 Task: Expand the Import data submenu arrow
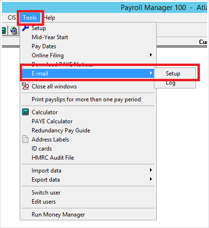151,170
